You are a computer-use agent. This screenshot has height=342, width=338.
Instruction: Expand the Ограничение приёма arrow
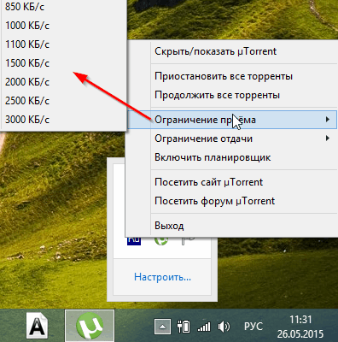point(328,120)
